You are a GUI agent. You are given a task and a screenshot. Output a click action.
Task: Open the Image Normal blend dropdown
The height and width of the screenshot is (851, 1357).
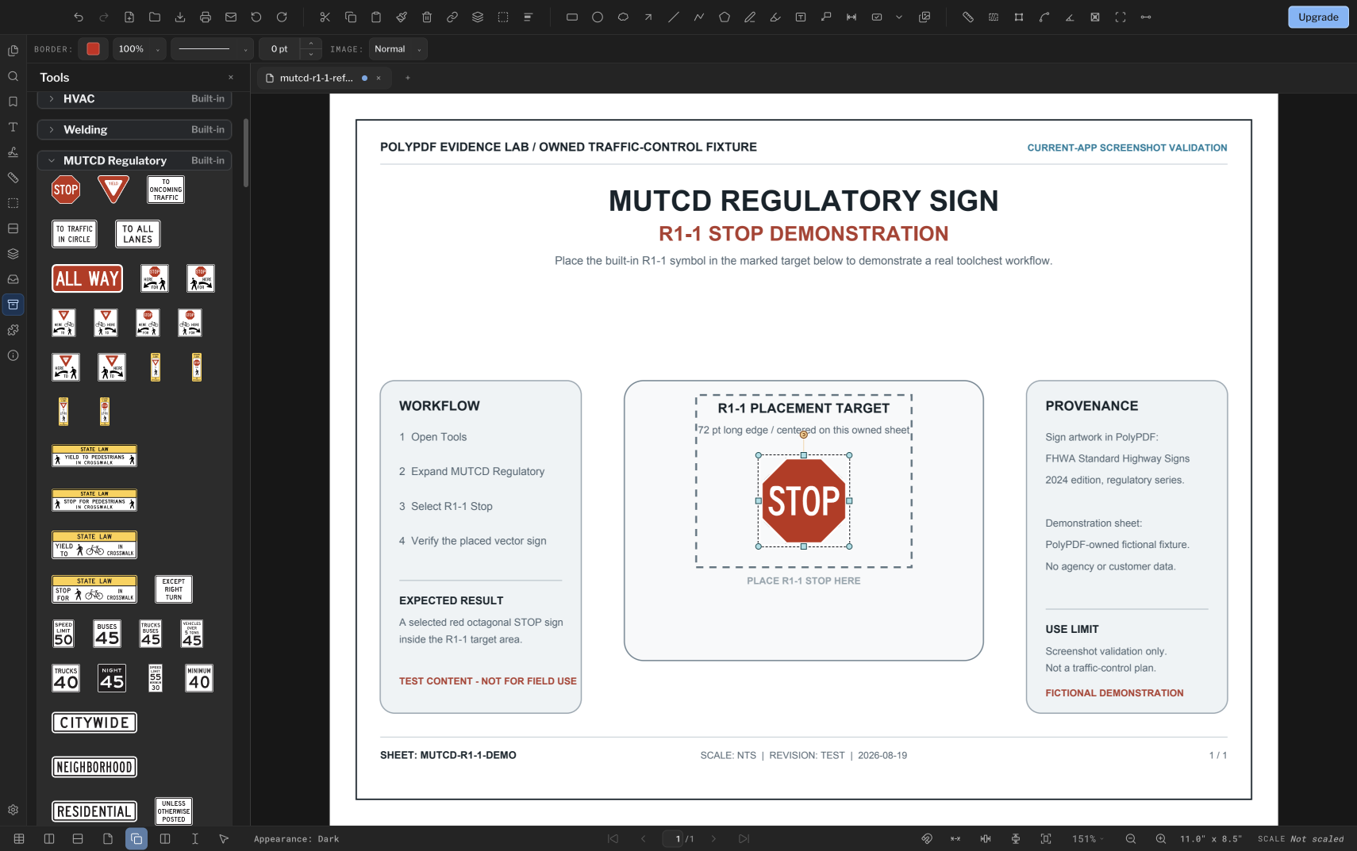pos(398,49)
